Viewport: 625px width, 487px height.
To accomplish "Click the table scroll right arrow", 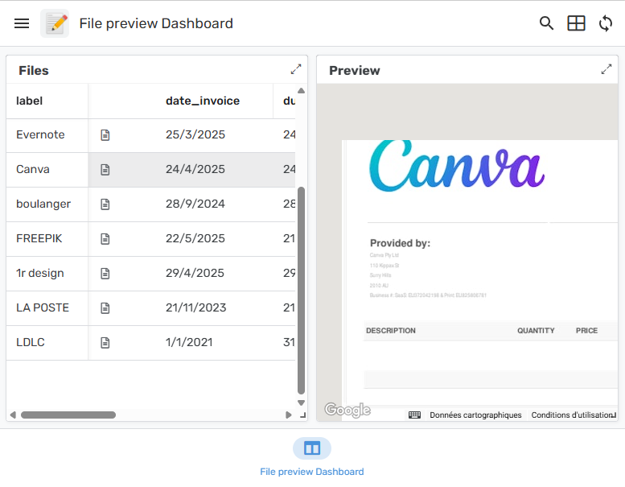I will (x=289, y=415).
